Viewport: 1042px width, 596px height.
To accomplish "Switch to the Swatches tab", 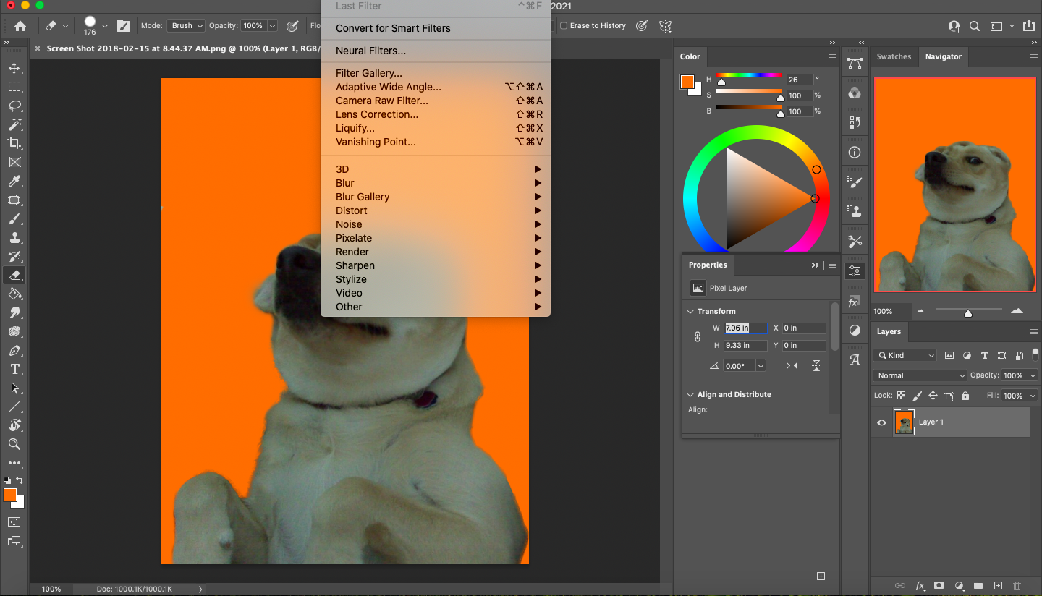I will tap(894, 56).
